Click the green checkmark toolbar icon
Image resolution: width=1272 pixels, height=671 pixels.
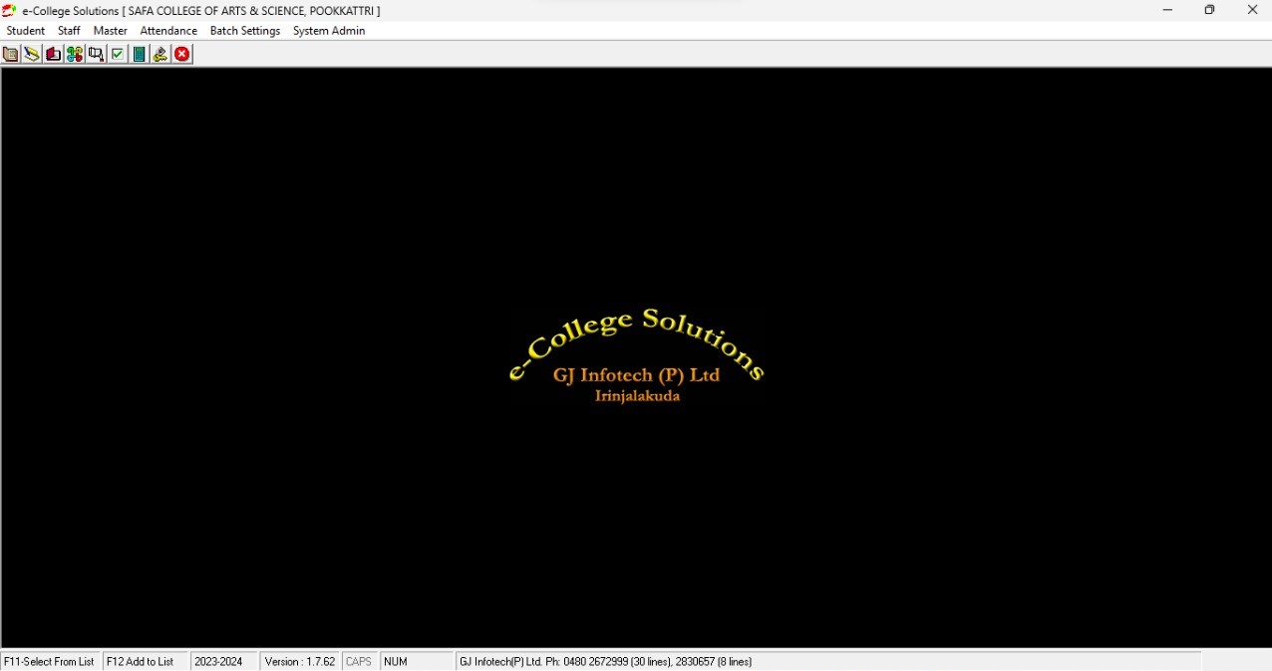coord(118,55)
